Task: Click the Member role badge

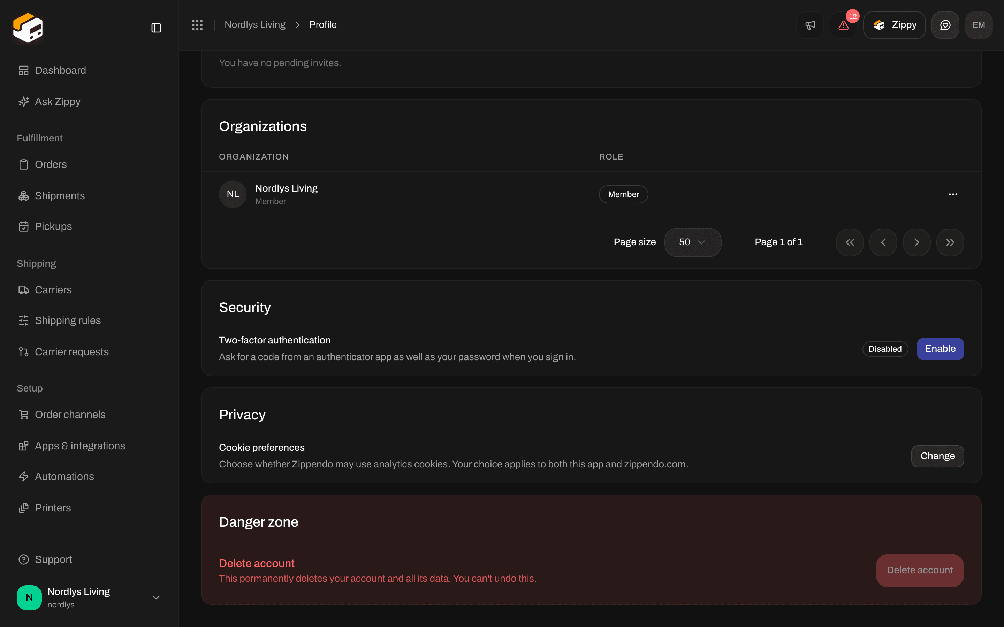Action: point(623,194)
